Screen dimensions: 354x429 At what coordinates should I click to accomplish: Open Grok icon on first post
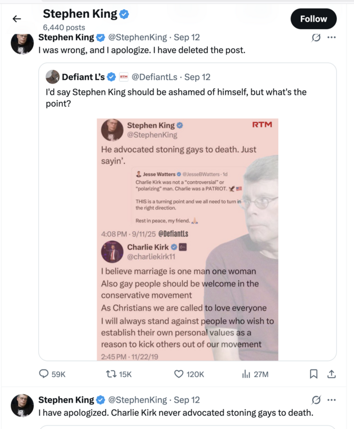tap(315, 38)
